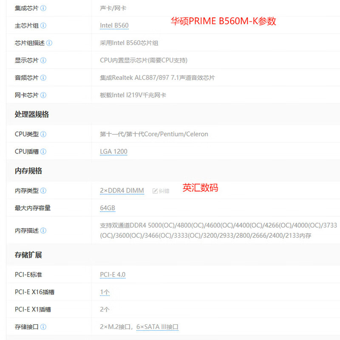Click the 1个 link for X16 slots
The height and width of the screenshot is (340, 340).
pos(105,292)
